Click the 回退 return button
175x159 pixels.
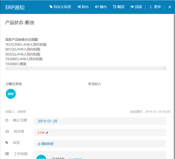coord(136,7)
